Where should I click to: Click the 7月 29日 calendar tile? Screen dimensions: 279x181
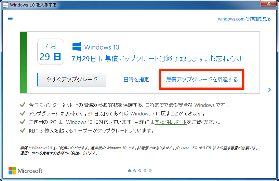51,52
